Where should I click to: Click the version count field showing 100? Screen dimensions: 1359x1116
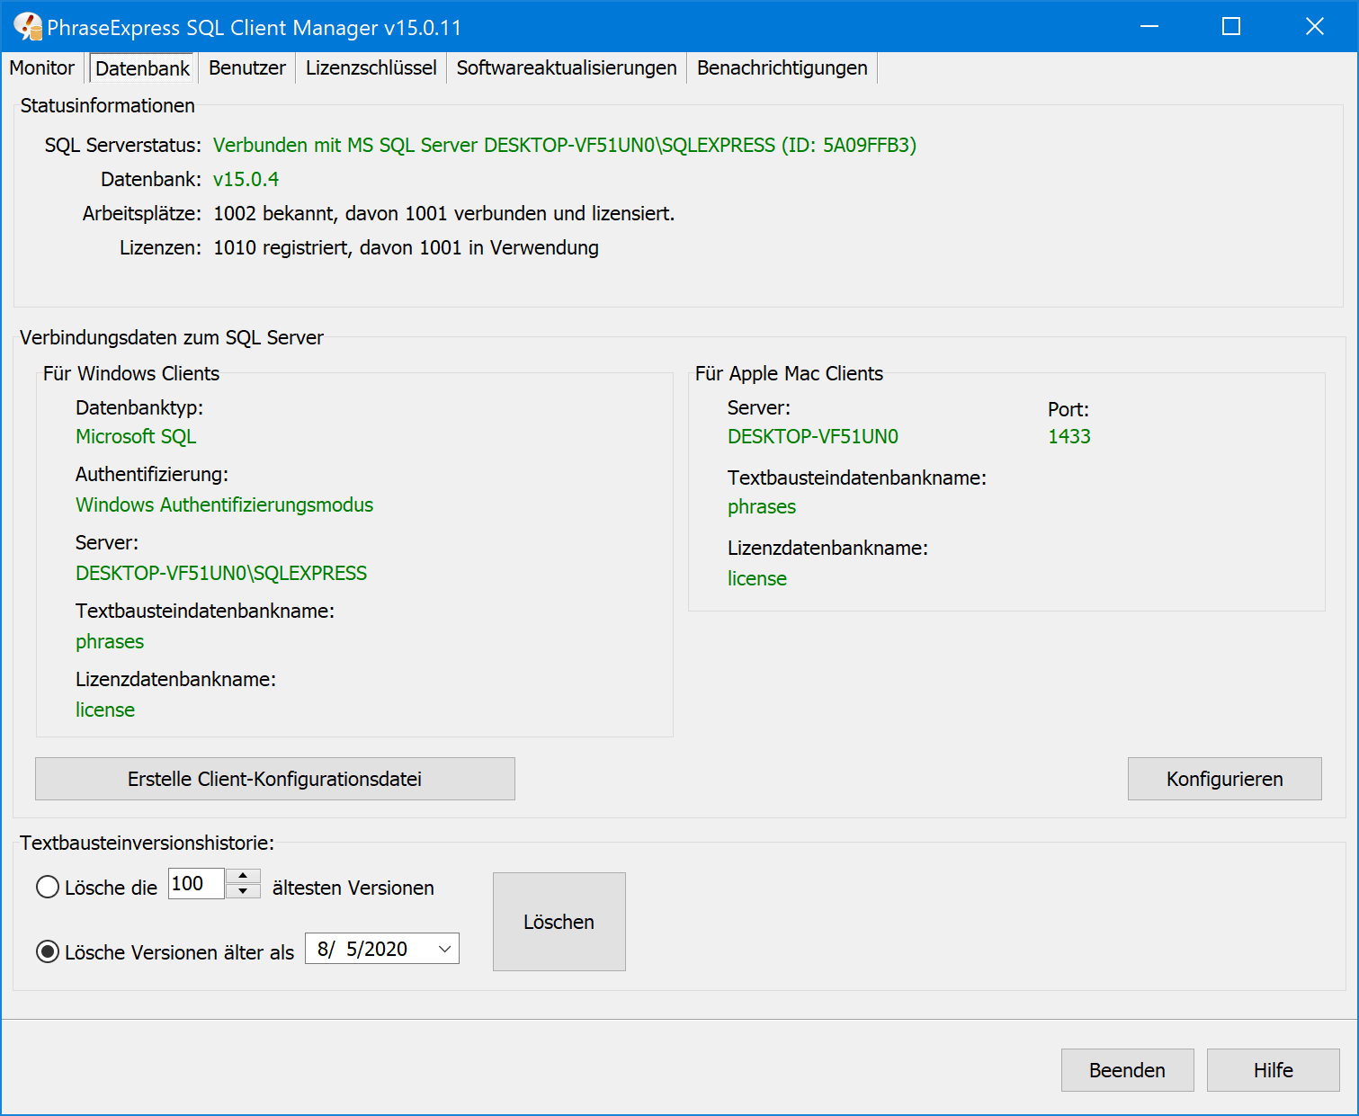point(196,883)
